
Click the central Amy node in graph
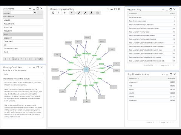click(x=86, y=69)
